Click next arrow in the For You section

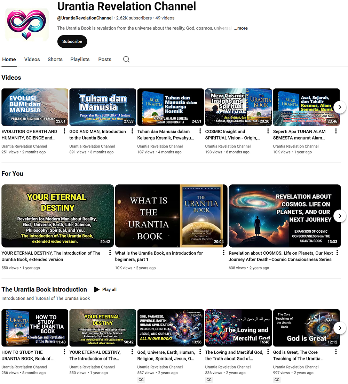[x=339, y=216]
